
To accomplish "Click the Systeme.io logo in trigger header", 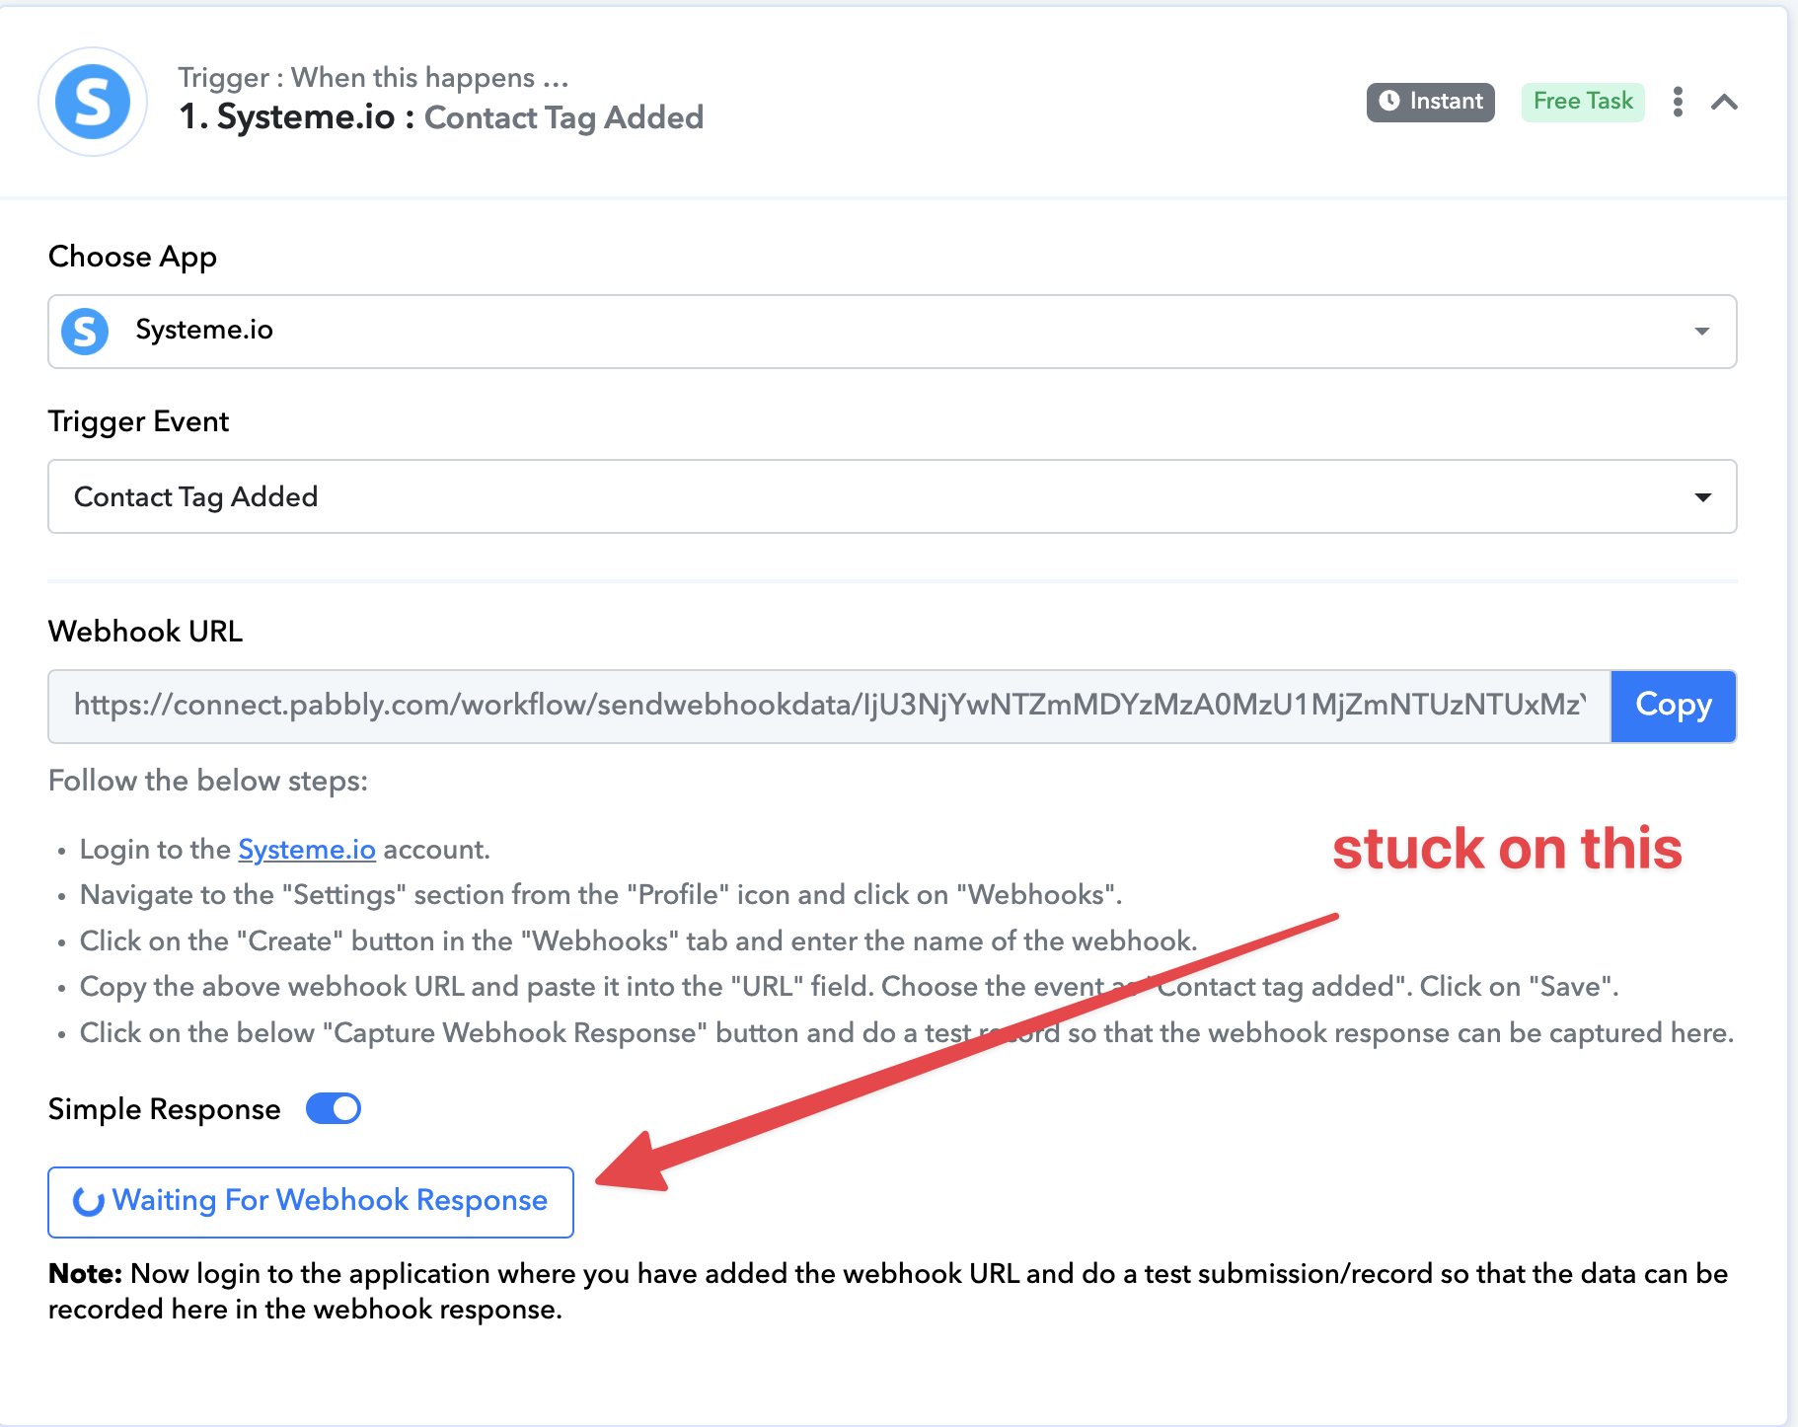I will click(x=93, y=102).
